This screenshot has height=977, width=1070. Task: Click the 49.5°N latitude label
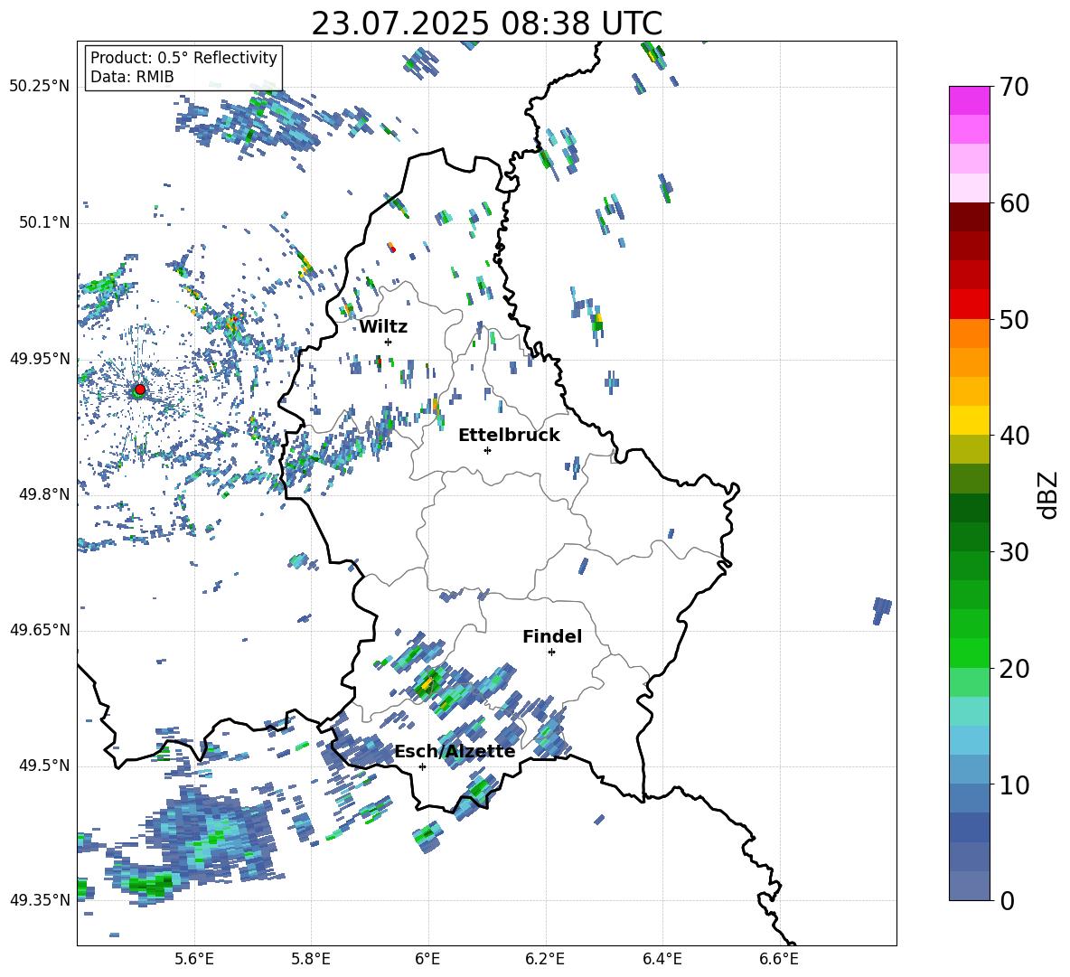tap(44, 766)
